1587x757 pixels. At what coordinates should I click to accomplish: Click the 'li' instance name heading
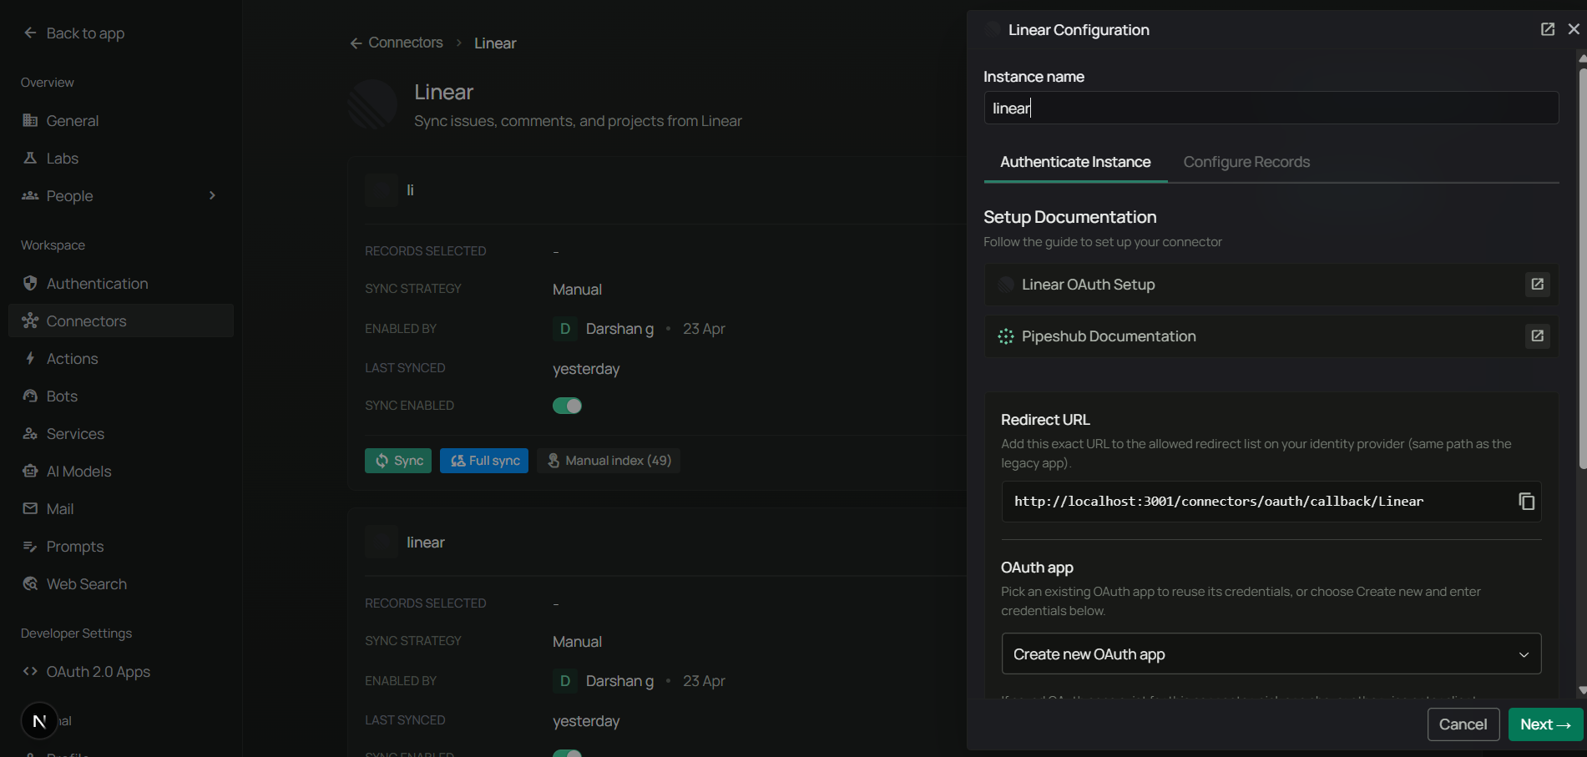pyautogui.click(x=410, y=190)
